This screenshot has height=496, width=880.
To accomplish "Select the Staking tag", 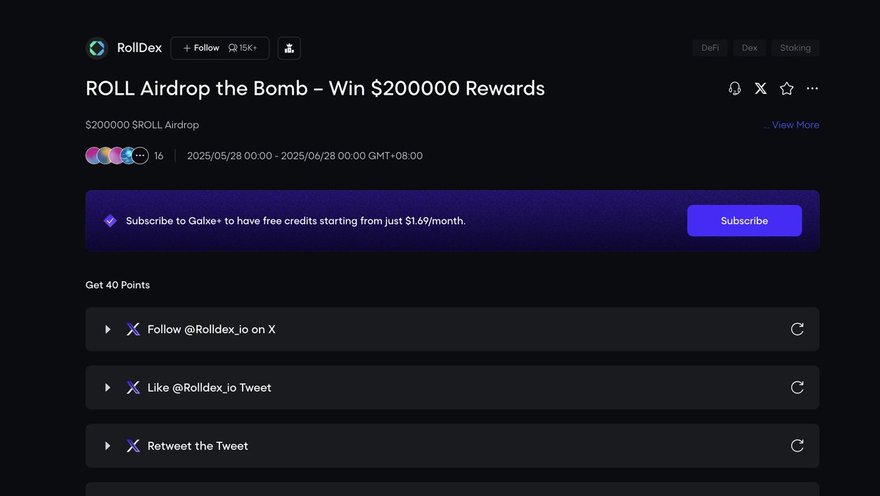I will coord(795,48).
